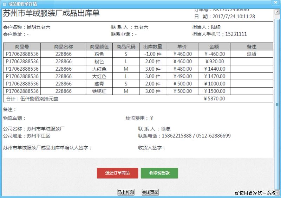
Task: Click 马上打印 to print the order
Action: click(x=126, y=192)
